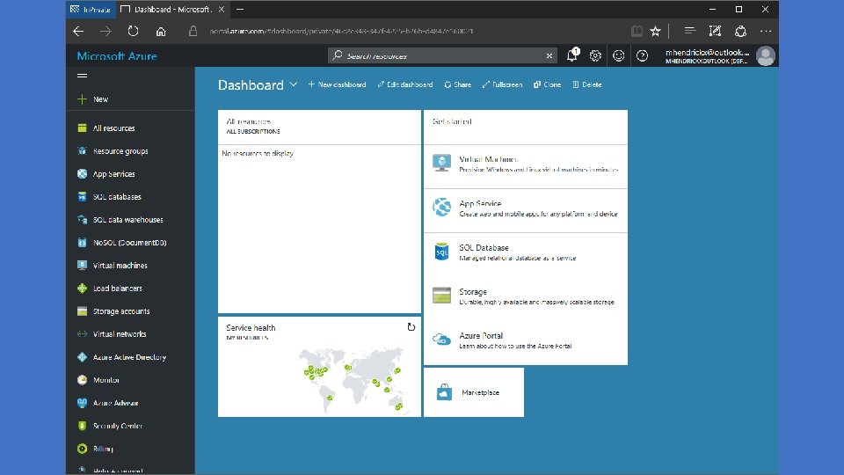
Task: Open the Azure Portal learn item
Action: click(526, 341)
